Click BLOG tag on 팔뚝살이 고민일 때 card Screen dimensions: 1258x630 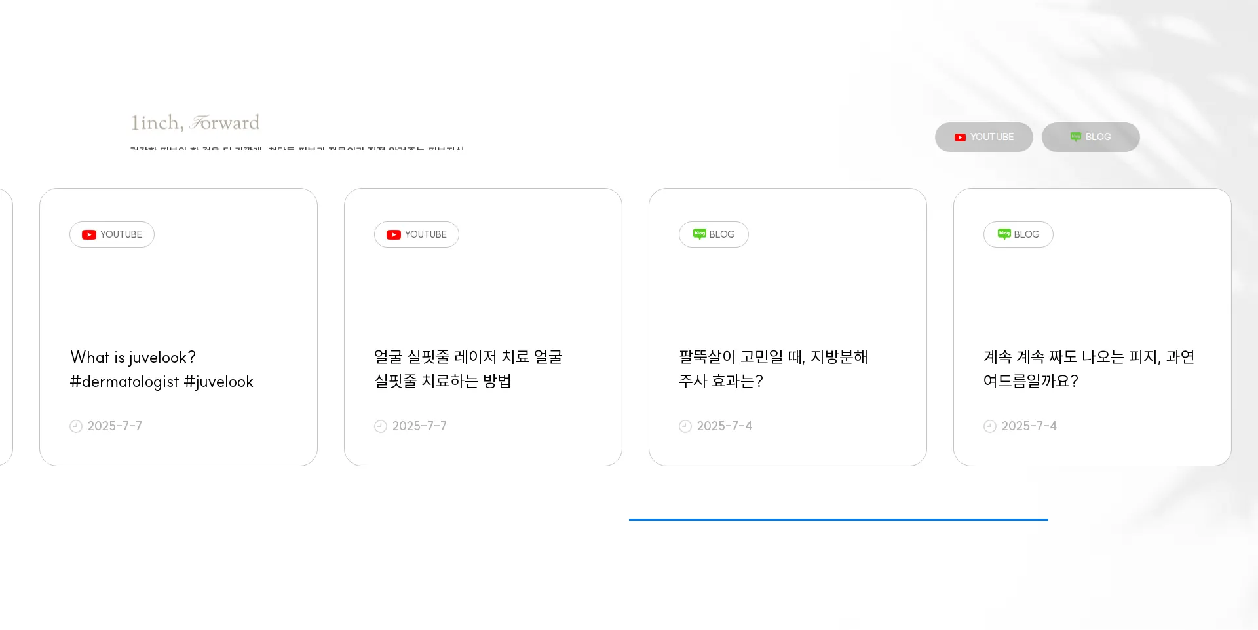[x=714, y=234]
